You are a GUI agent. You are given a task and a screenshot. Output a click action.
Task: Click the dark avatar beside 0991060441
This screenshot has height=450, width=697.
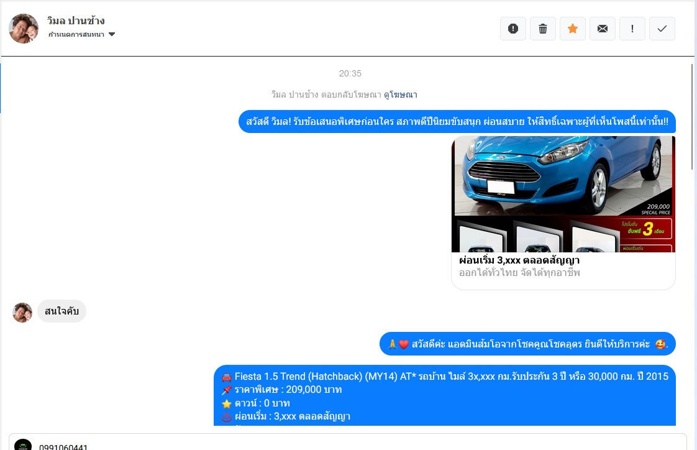(x=23, y=444)
